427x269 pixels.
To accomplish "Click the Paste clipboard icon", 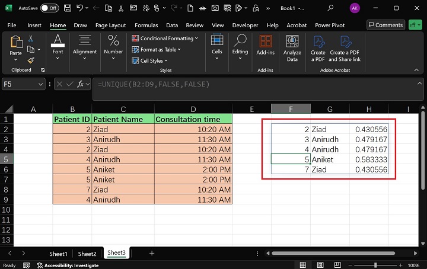I will pos(16,42).
